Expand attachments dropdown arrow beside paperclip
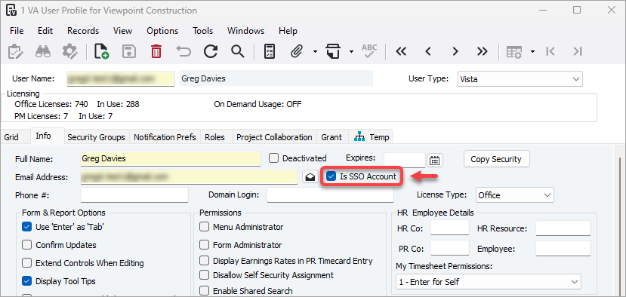 click(x=315, y=51)
